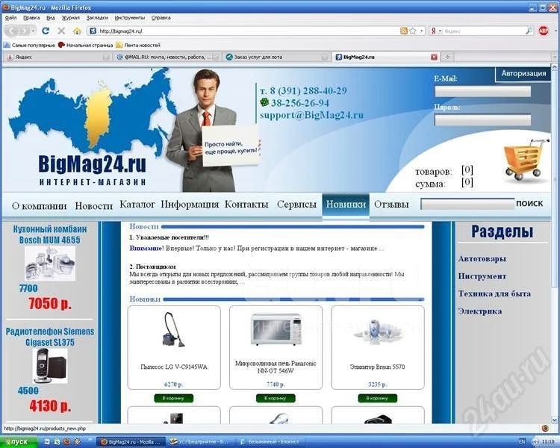This screenshot has height=448, width=560.
Task: Close the BigMag24.ru tab
Action: [434, 57]
